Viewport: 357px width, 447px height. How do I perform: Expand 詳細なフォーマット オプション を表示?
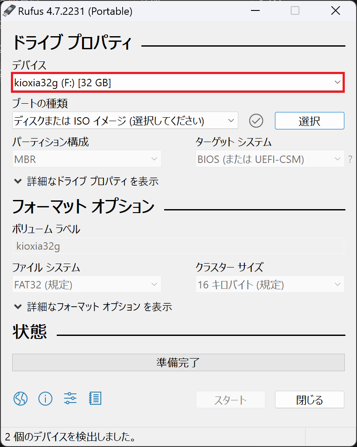tap(93, 307)
